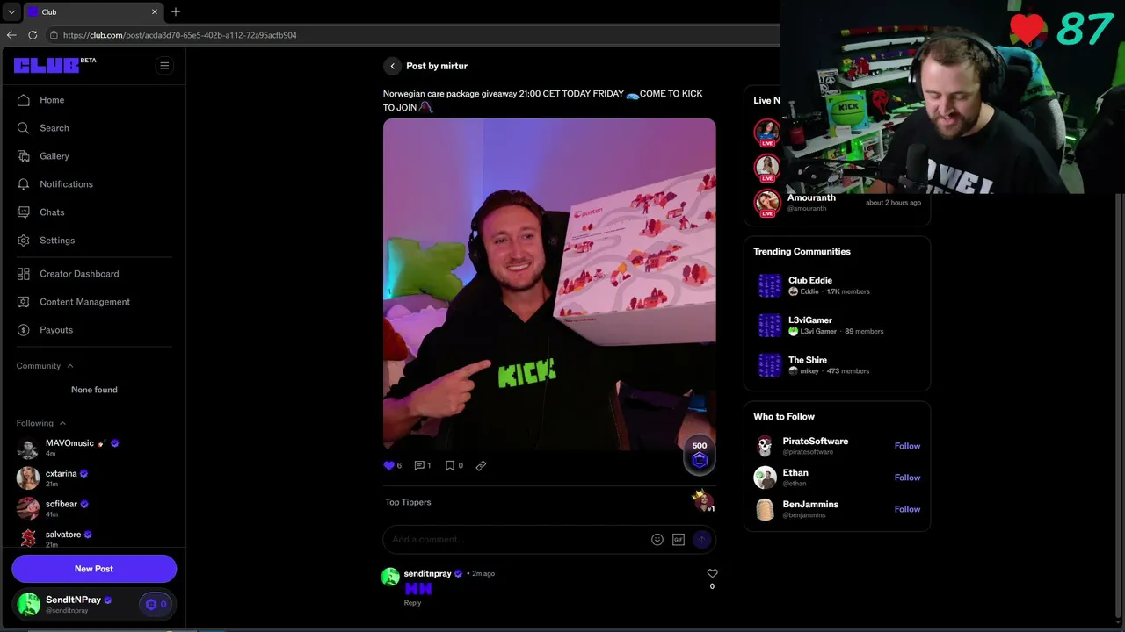Follow Ethan
The width and height of the screenshot is (1125, 632).
tap(907, 478)
